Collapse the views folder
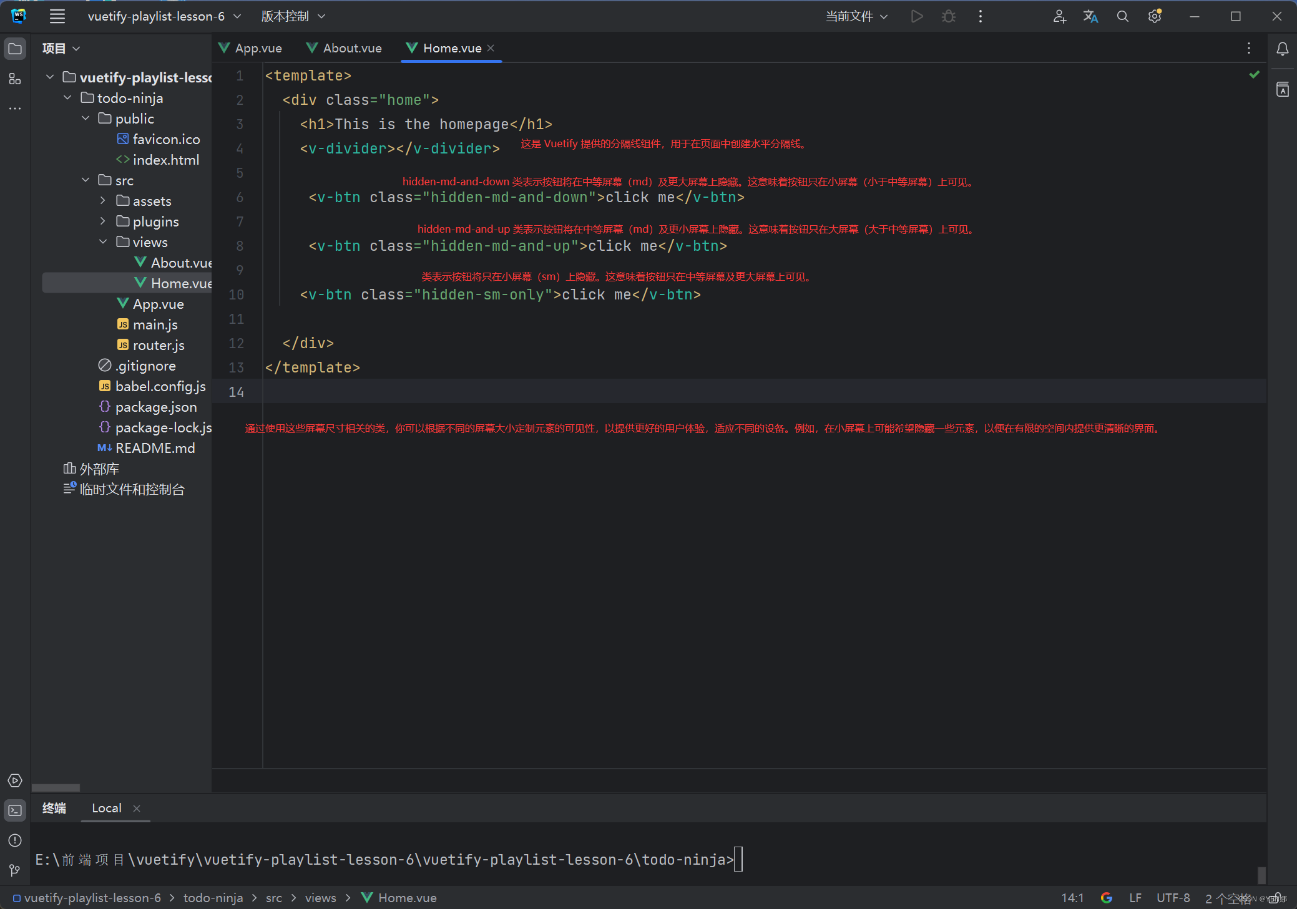 click(x=102, y=241)
